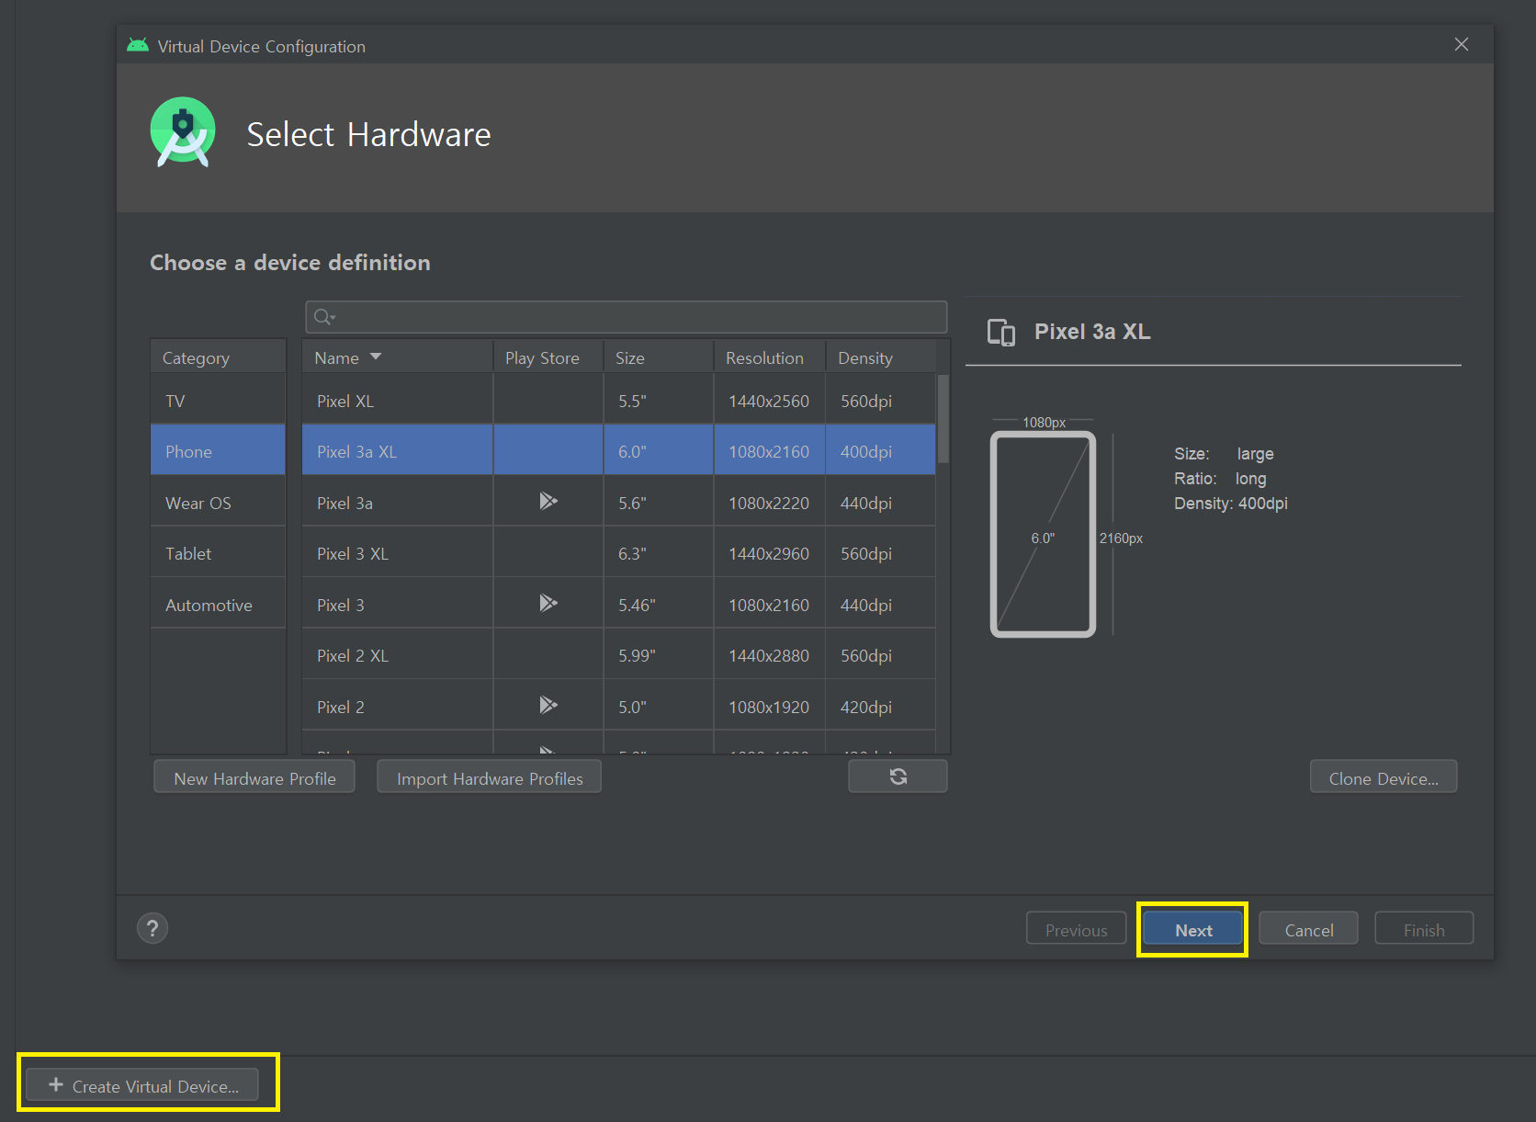Open New Hardware Profile
Screen dimensions: 1536x1122
tap(254, 778)
